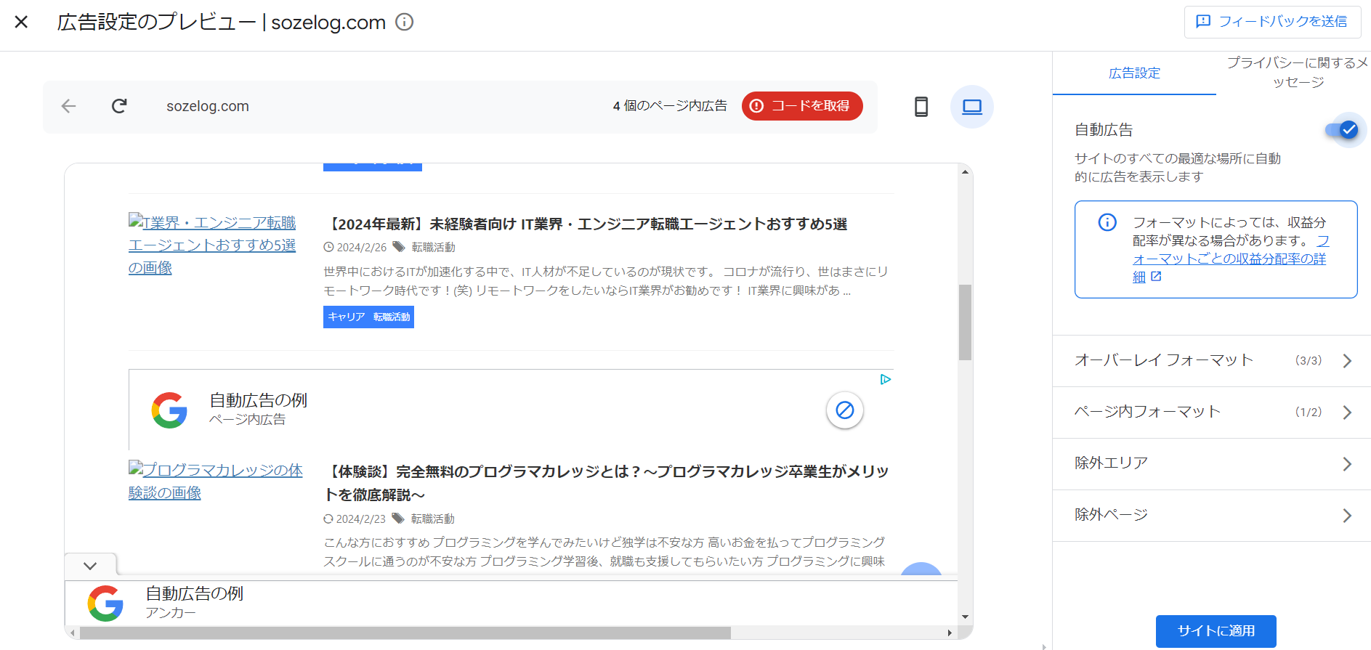The height and width of the screenshot is (650, 1371).
Task: Click the AdChoices triangle icon on the ad
Action: point(885,379)
